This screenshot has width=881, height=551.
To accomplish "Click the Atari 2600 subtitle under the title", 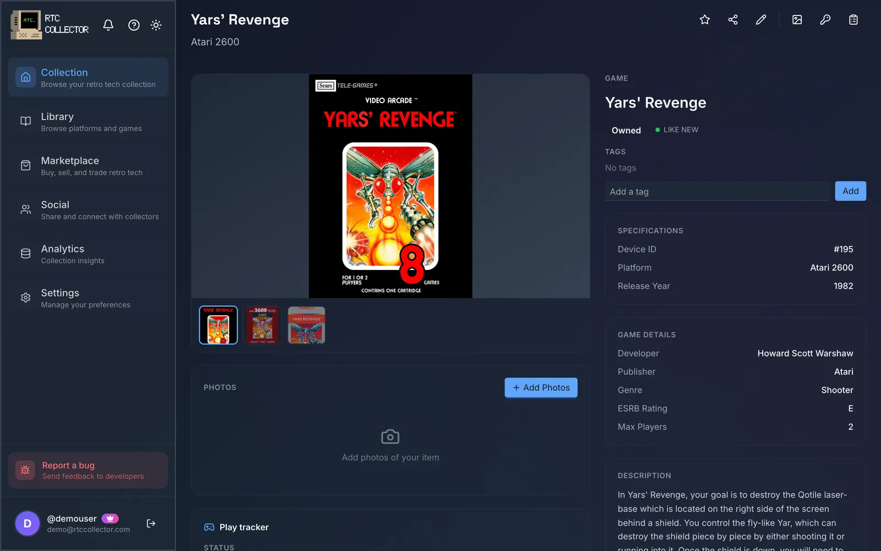I will click(x=215, y=42).
